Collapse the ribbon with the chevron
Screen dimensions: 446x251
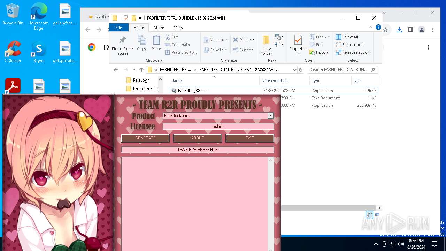tap(371, 27)
